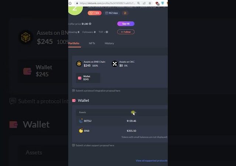
Task: Open the Submit a protocol integration proposal link
Action: click(98, 91)
